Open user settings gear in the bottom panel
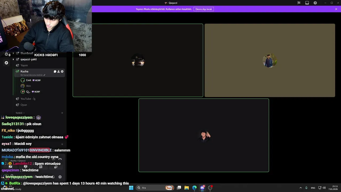Viewport: 341px width, 192px height. point(60,177)
